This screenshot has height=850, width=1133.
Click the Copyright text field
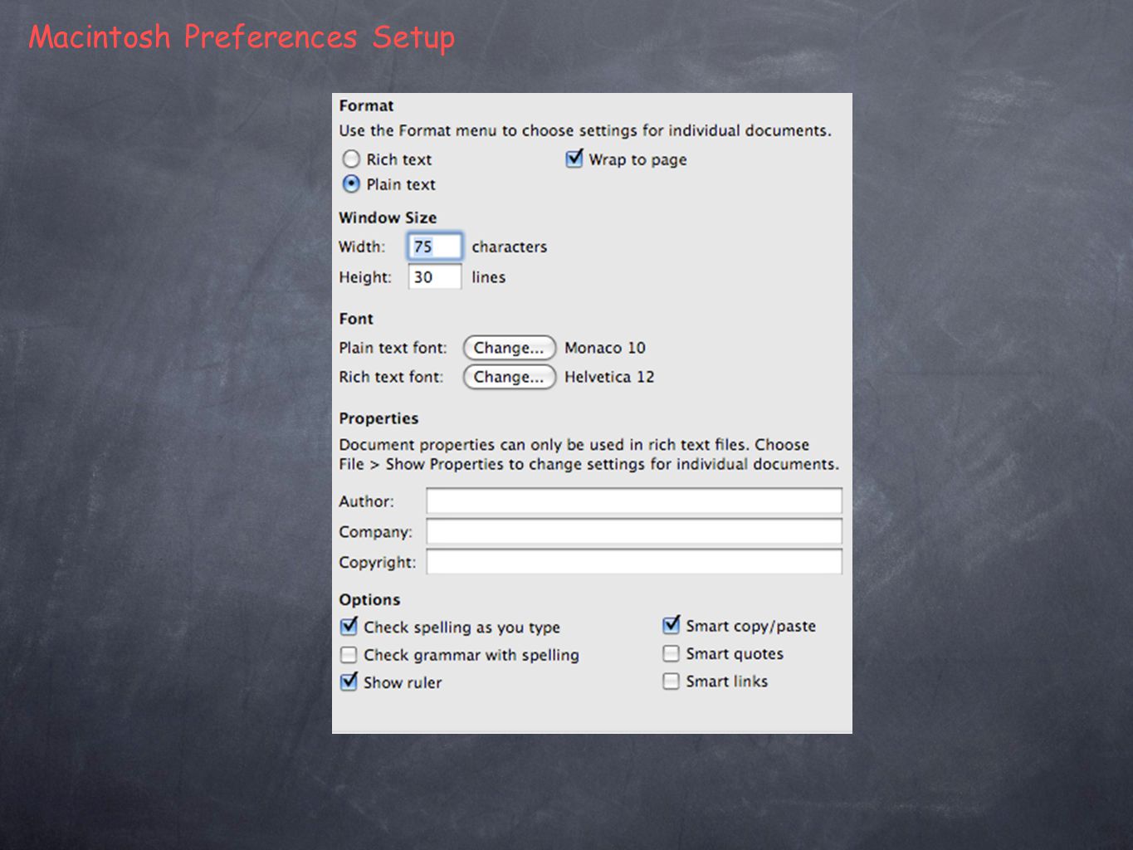coord(634,562)
